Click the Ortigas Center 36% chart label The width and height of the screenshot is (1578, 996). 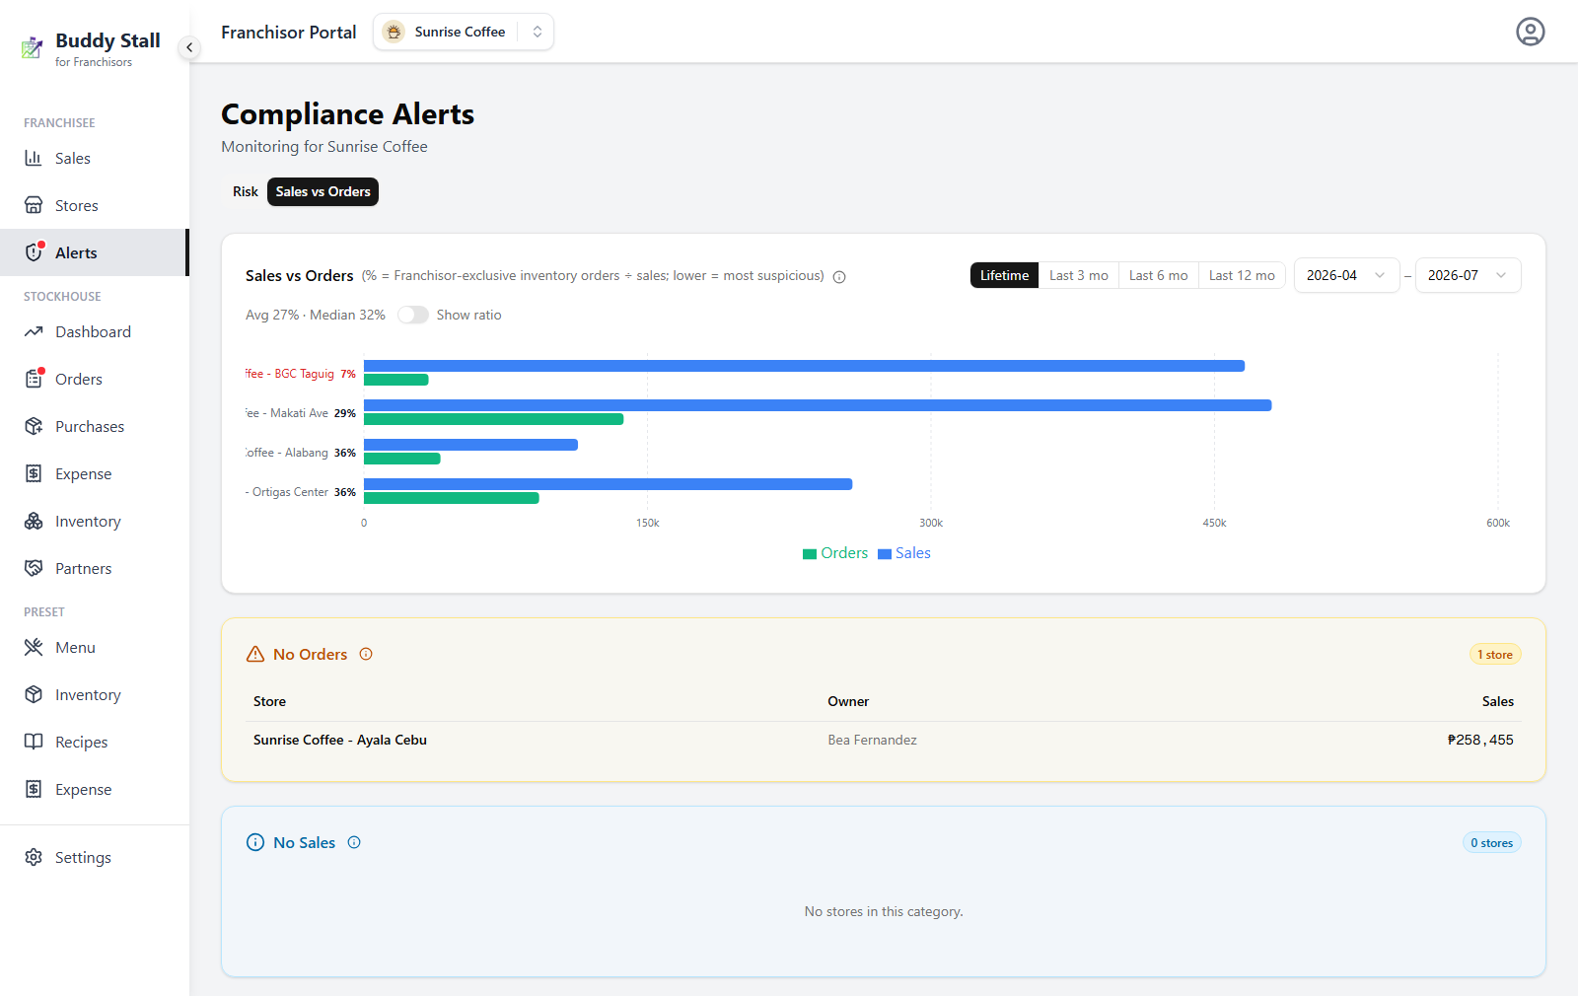coord(301,492)
